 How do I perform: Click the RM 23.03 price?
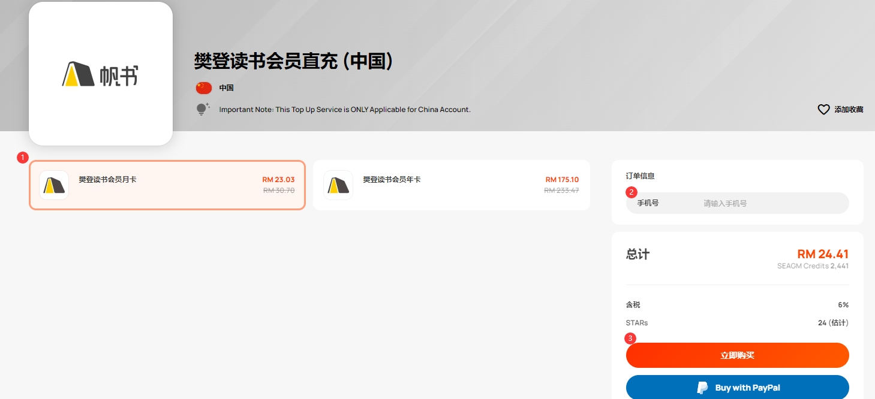(x=278, y=180)
